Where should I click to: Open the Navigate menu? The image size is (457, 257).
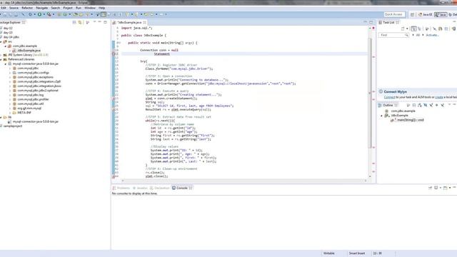[x=41, y=8]
